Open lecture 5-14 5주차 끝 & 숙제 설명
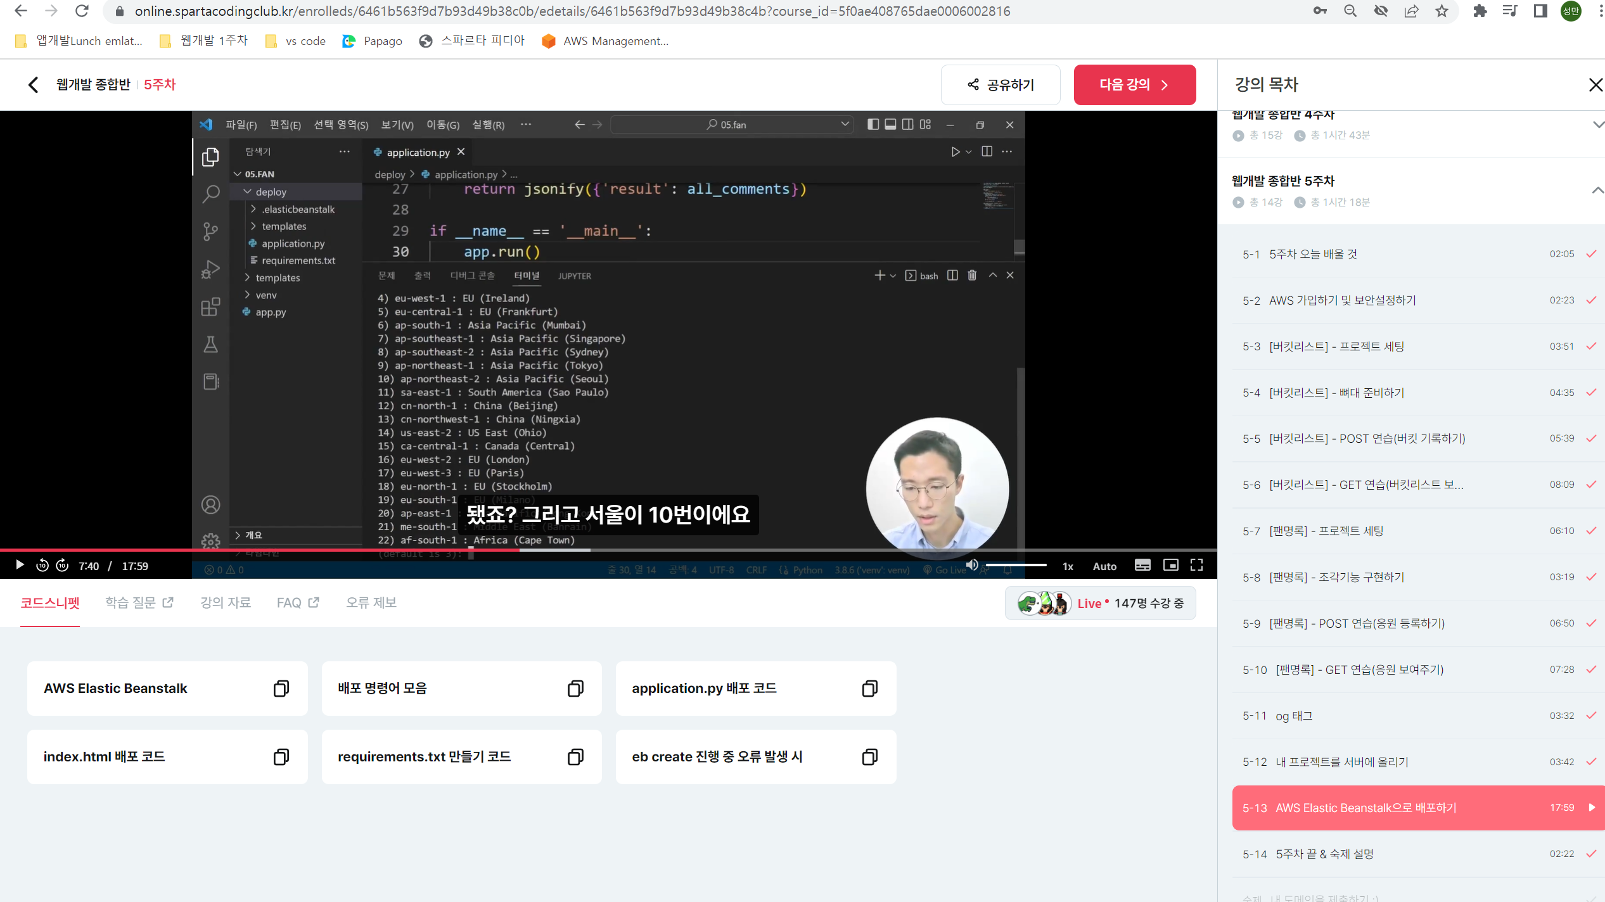This screenshot has height=902, width=1605. click(x=1418, y=854)
